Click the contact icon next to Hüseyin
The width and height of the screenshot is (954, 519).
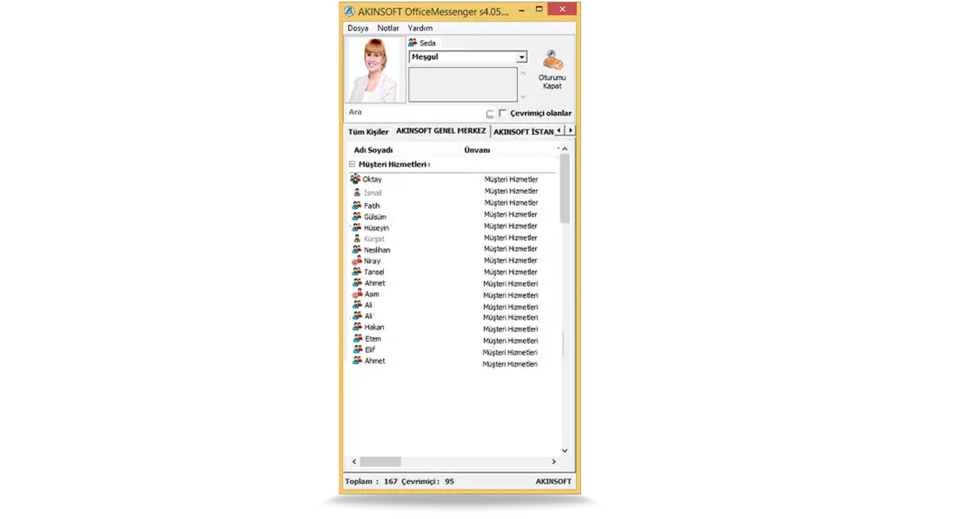[x=357, y=227]
